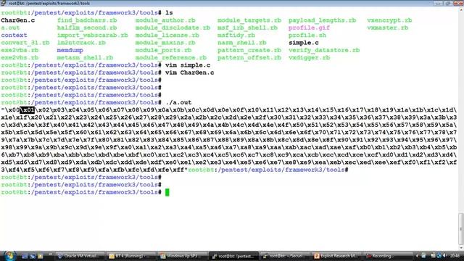464x261 pixels.
Task: Click CharGen.c in the ls listing
Action: (18, 20)
